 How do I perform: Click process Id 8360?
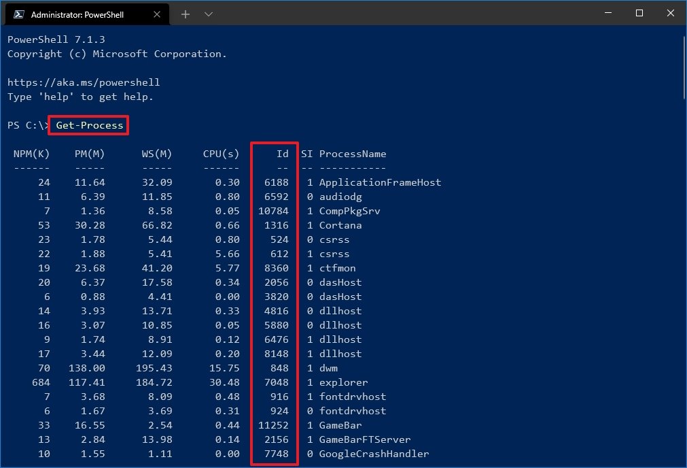coord(277,268)
